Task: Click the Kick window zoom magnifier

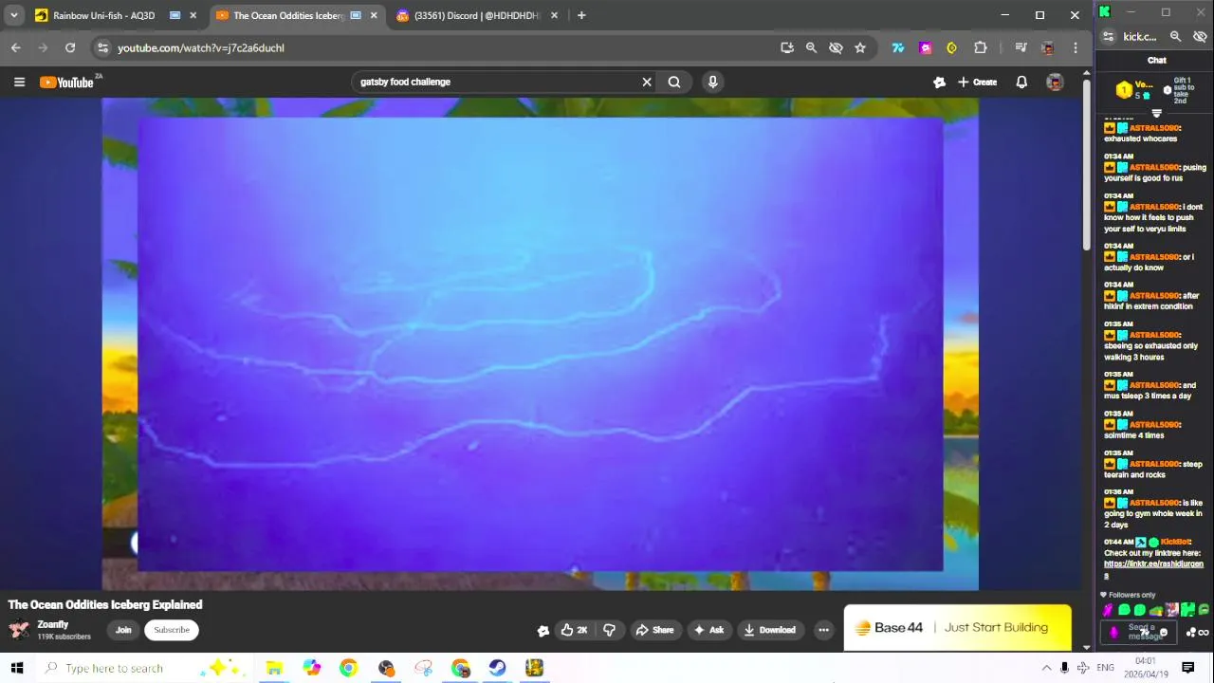Action: pyautogui.click(x=1175, y=36)
